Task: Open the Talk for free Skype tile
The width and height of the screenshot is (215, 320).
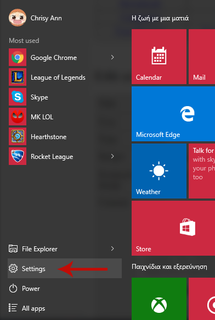Action: 202,171
